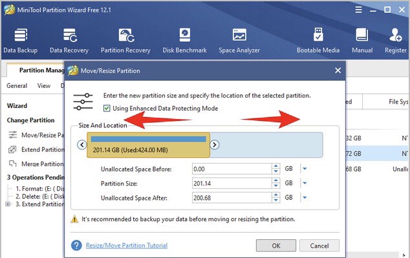Open the Space Analyzer
Viewport: 410px width, 258px height.
(x=239, y=41)
